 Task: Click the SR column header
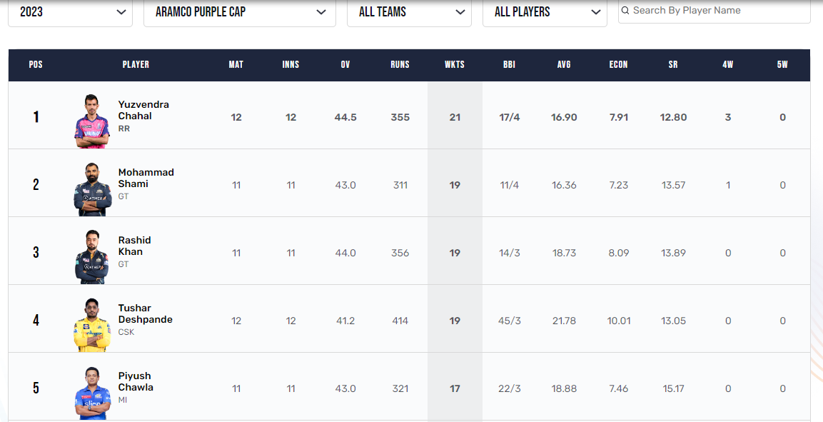click(x=672, y=64)
